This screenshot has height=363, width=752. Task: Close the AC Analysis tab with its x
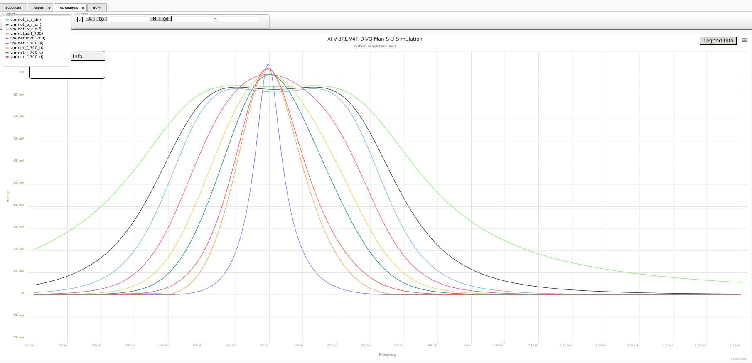[x=83, y=8]
